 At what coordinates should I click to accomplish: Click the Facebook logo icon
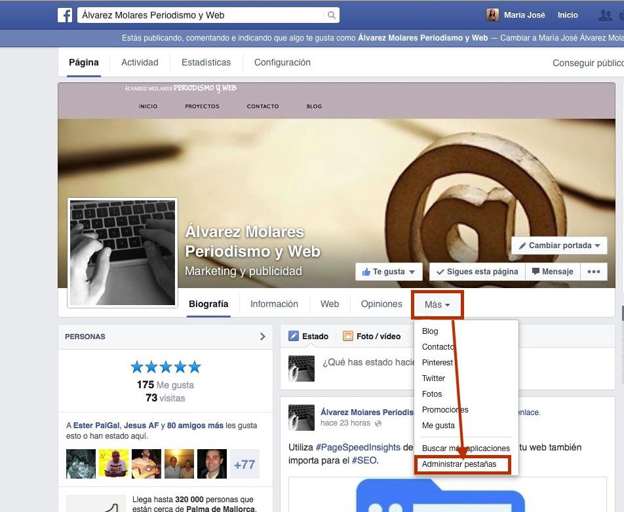tap(65, 15)
